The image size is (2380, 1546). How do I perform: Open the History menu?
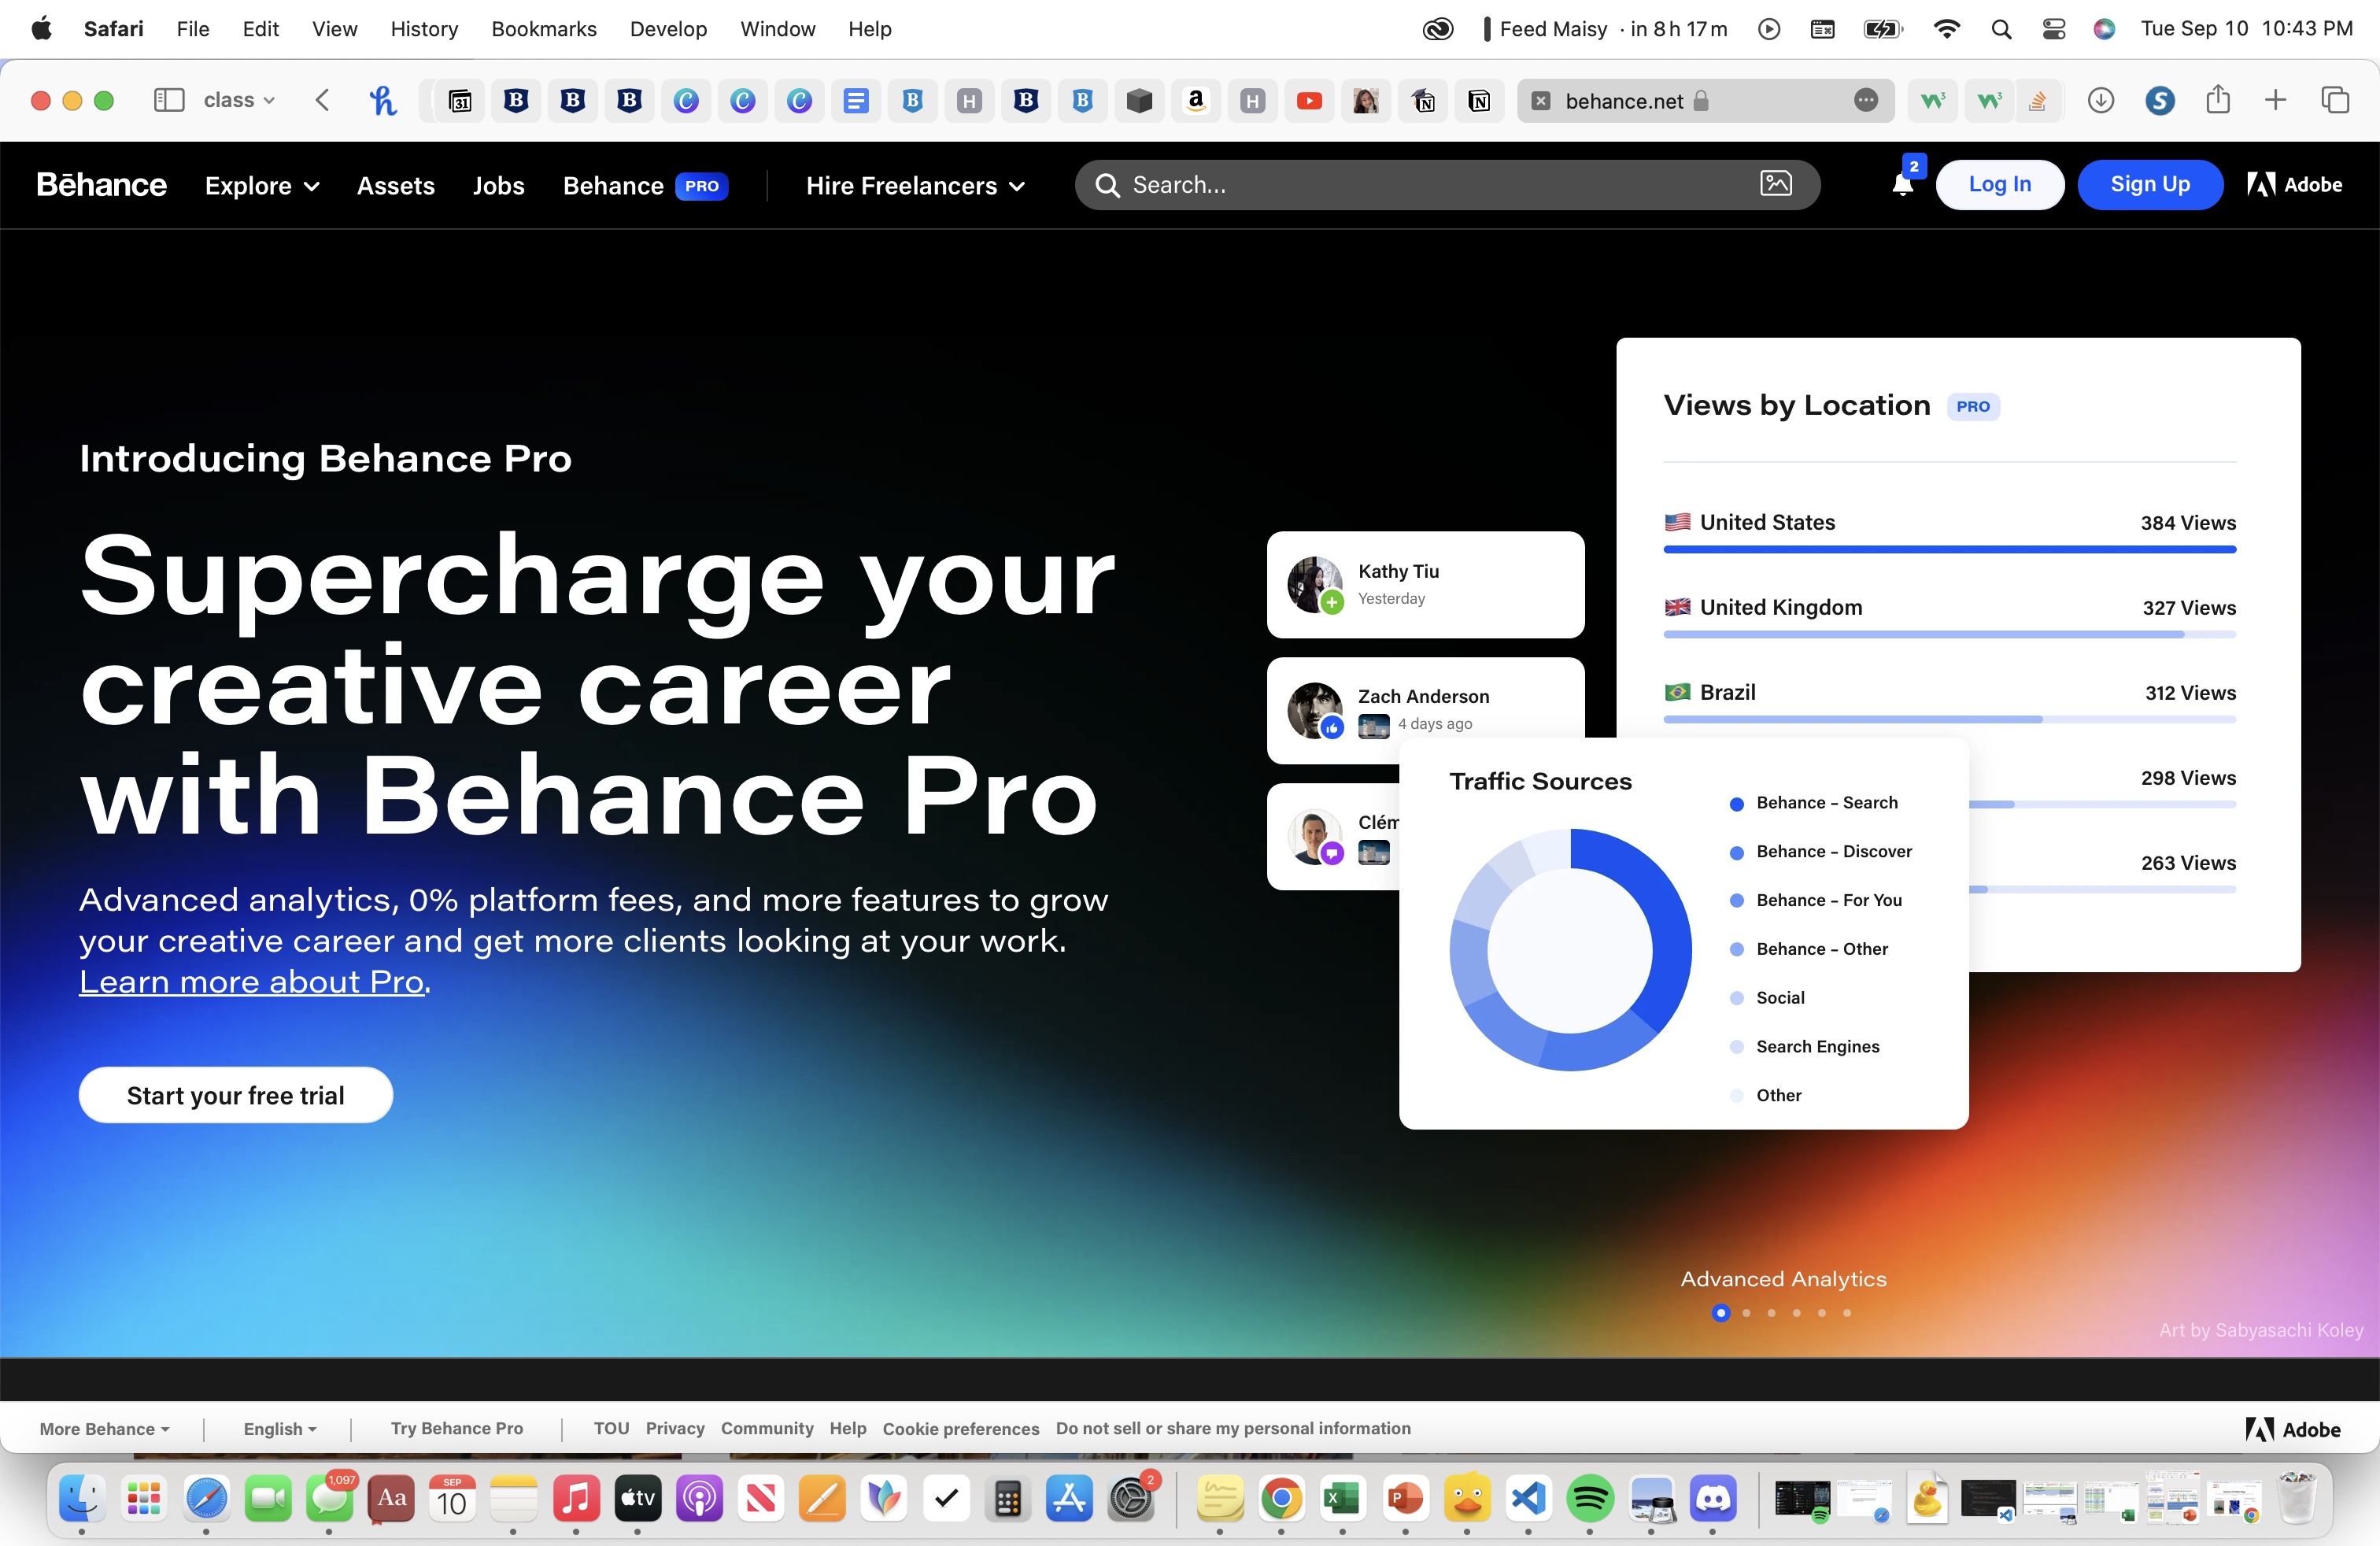pyautogui.click(x=424, y=29)
